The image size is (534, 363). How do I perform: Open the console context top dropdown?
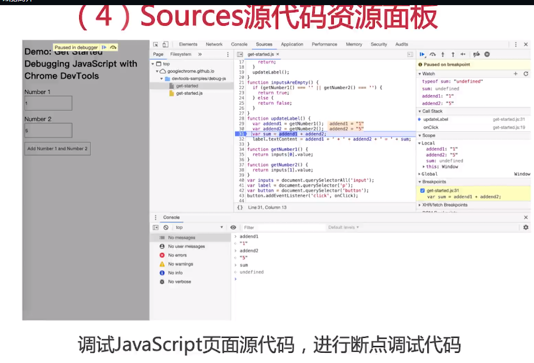click(199, 228)
